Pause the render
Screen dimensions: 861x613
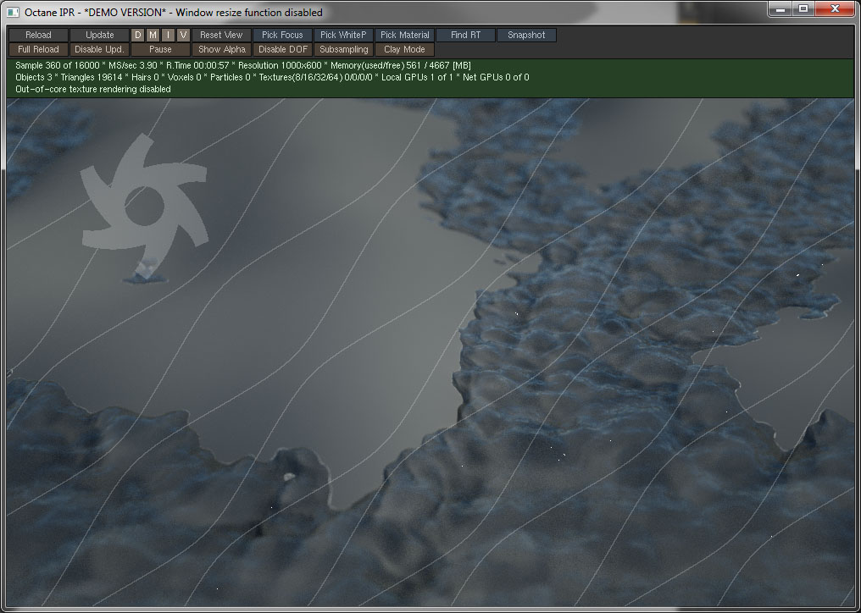[160, 49]
